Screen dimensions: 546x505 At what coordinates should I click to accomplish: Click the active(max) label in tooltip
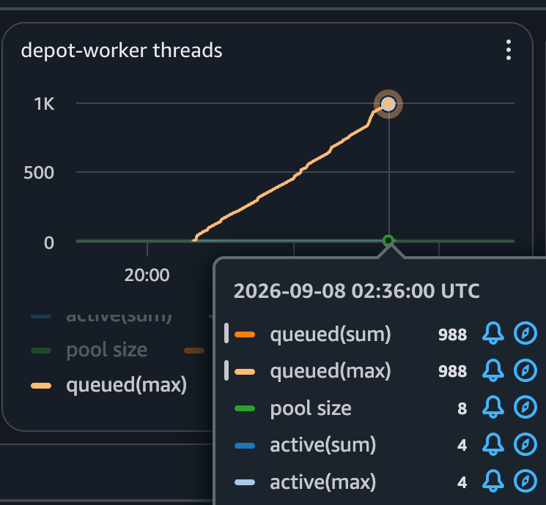[322, 482]
